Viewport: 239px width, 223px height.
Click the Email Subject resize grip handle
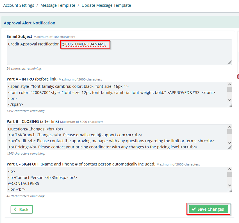coord(230,63)
